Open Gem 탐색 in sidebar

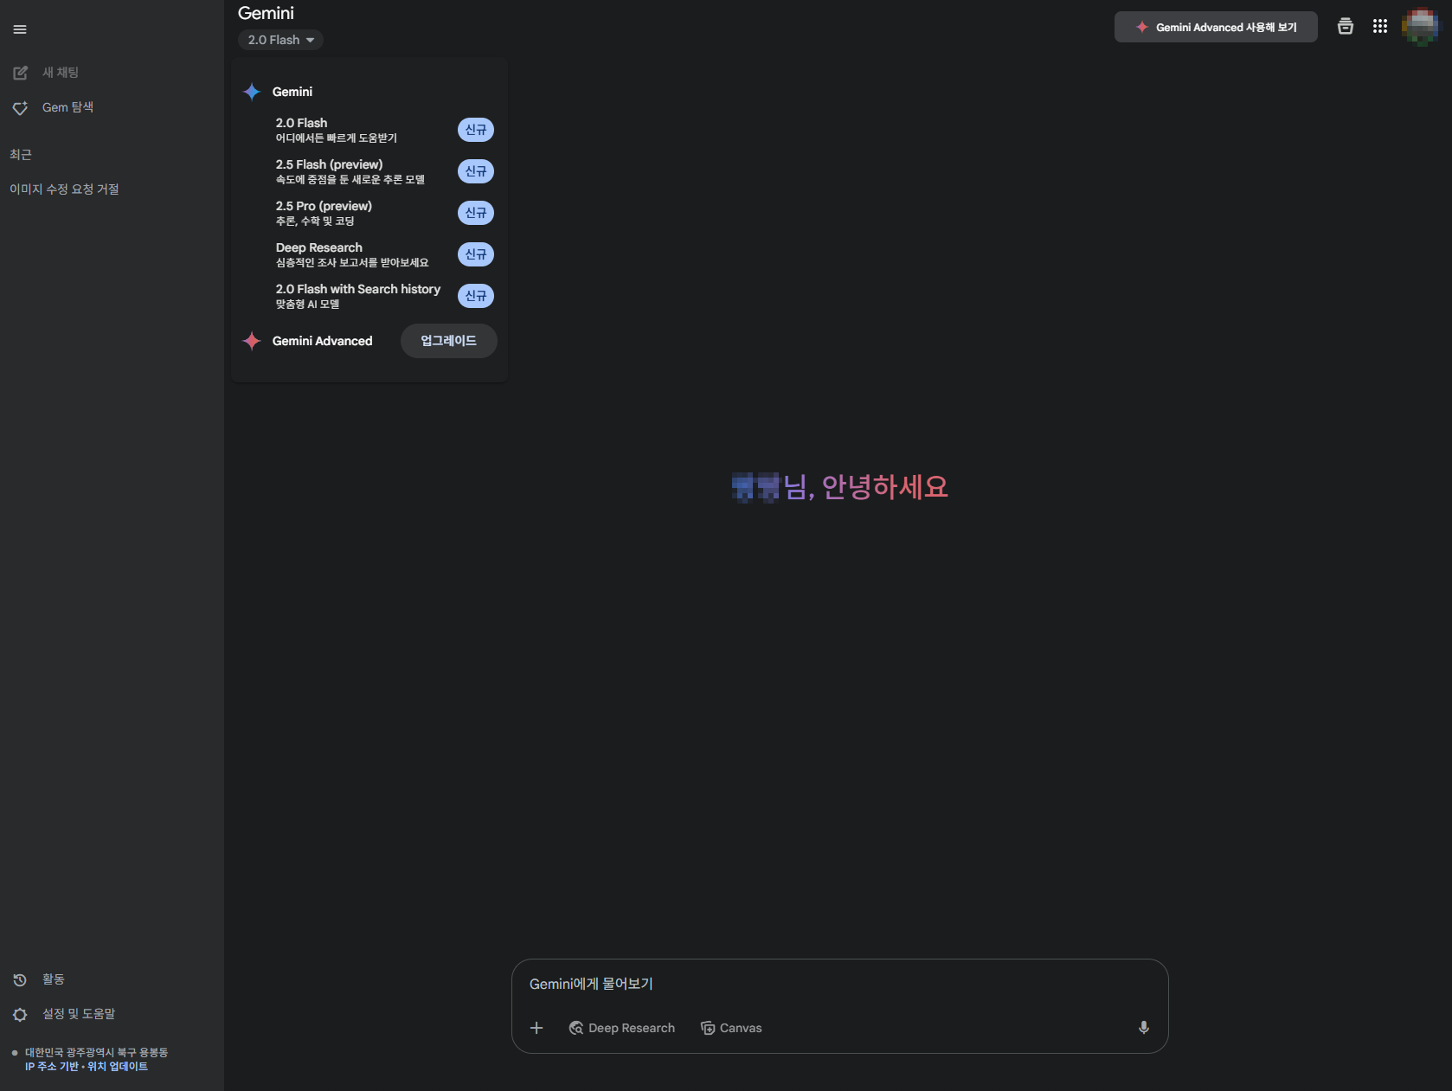point(67,107)
